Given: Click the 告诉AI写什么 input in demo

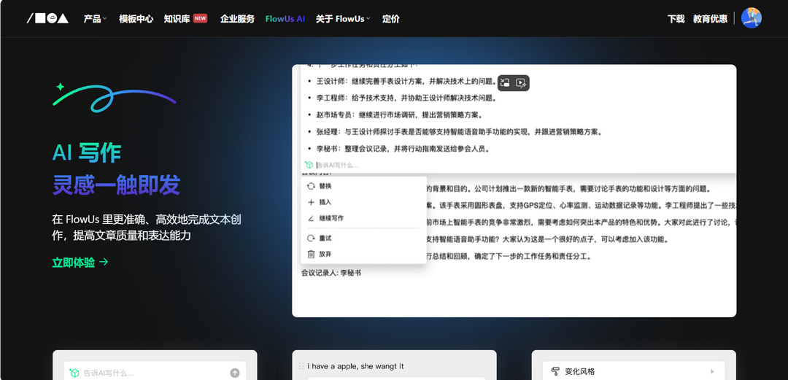Looking at the screenshot, I should 337,165.
